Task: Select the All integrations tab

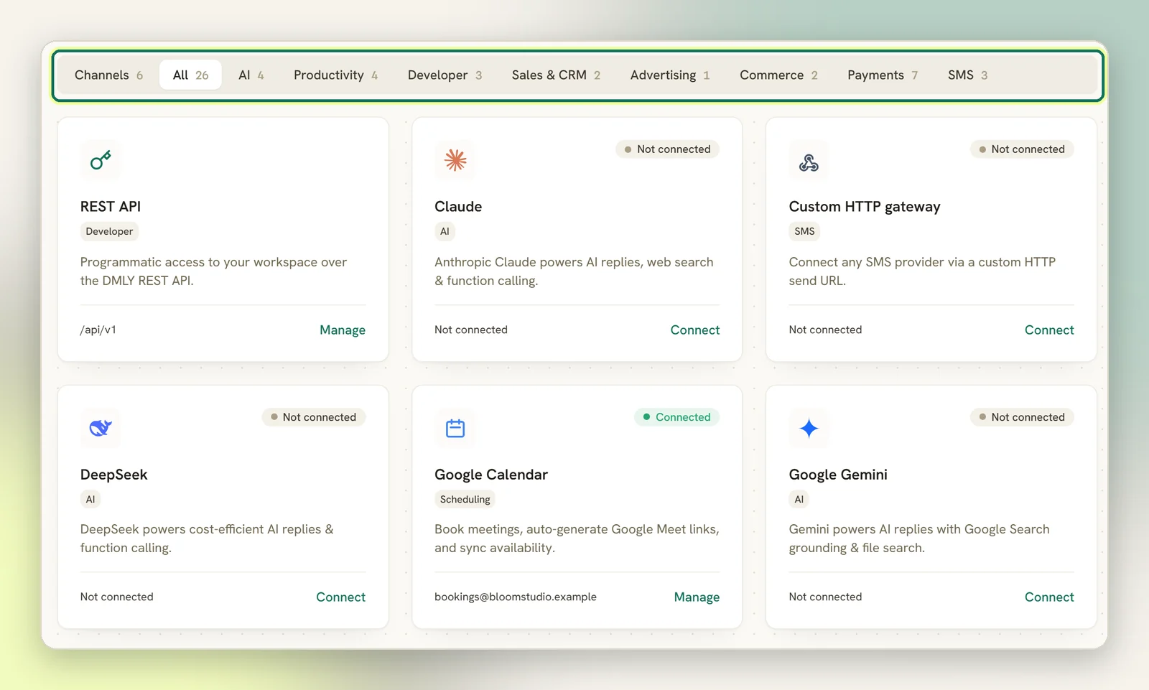Action: pyautogui.click(x=190, y=75)
